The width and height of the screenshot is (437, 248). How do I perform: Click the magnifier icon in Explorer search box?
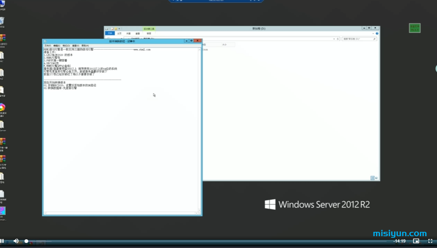pyautogui.click(x=374, y=39)
